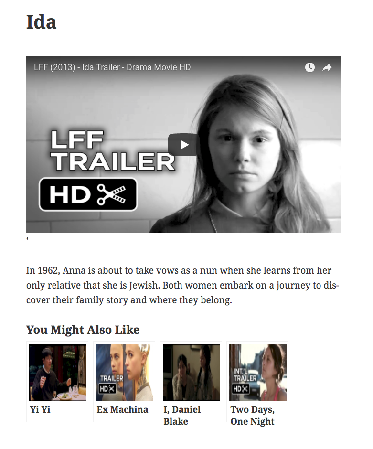Click the film synopsis paragraph about Anna
373x449 pixels.
pyautogui.click(x=182, y=285)
